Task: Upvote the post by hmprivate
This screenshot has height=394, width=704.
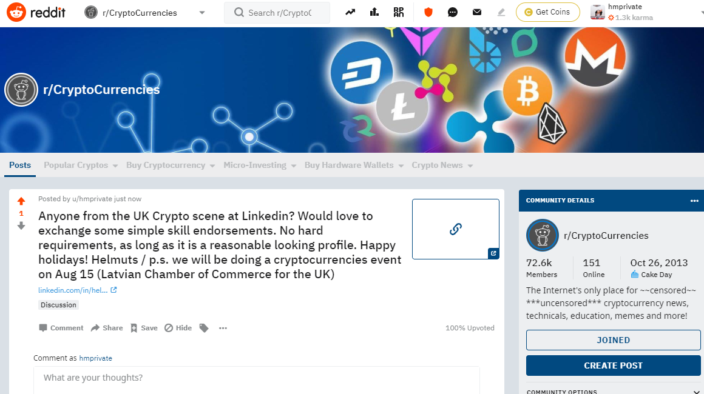Action: 21,201
